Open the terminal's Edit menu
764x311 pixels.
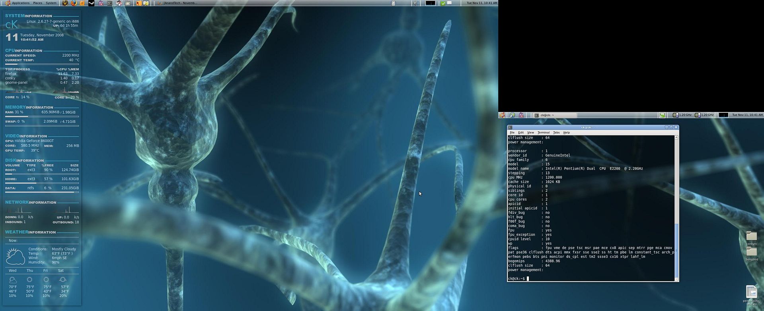(520, 133)
